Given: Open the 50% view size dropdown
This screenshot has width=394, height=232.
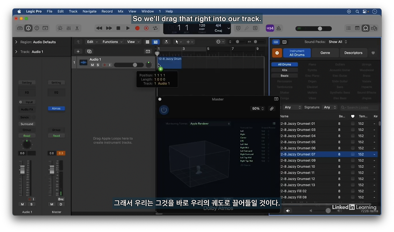Looking at the screenshot, I should (258, 109).
